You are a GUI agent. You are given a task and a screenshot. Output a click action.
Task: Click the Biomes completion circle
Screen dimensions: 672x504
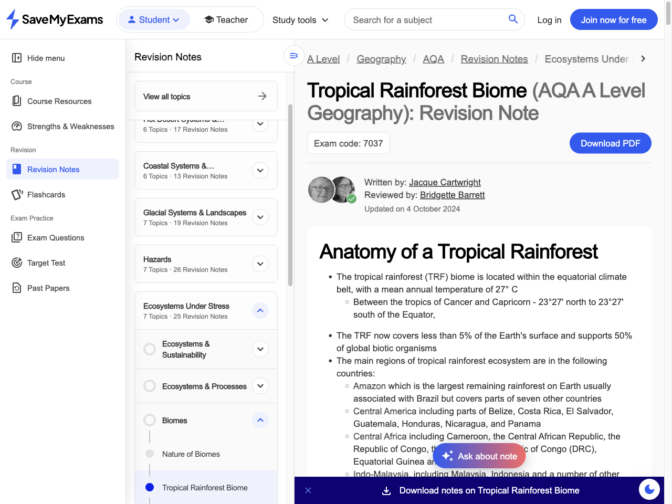point(149,420)
